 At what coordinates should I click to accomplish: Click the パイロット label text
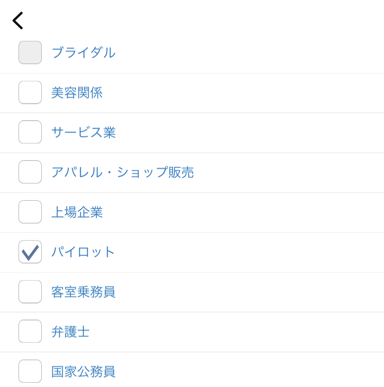83,252
